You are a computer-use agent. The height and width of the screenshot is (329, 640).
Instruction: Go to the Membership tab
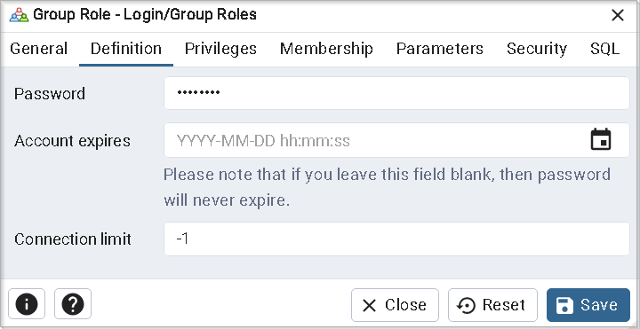[326, 49]
